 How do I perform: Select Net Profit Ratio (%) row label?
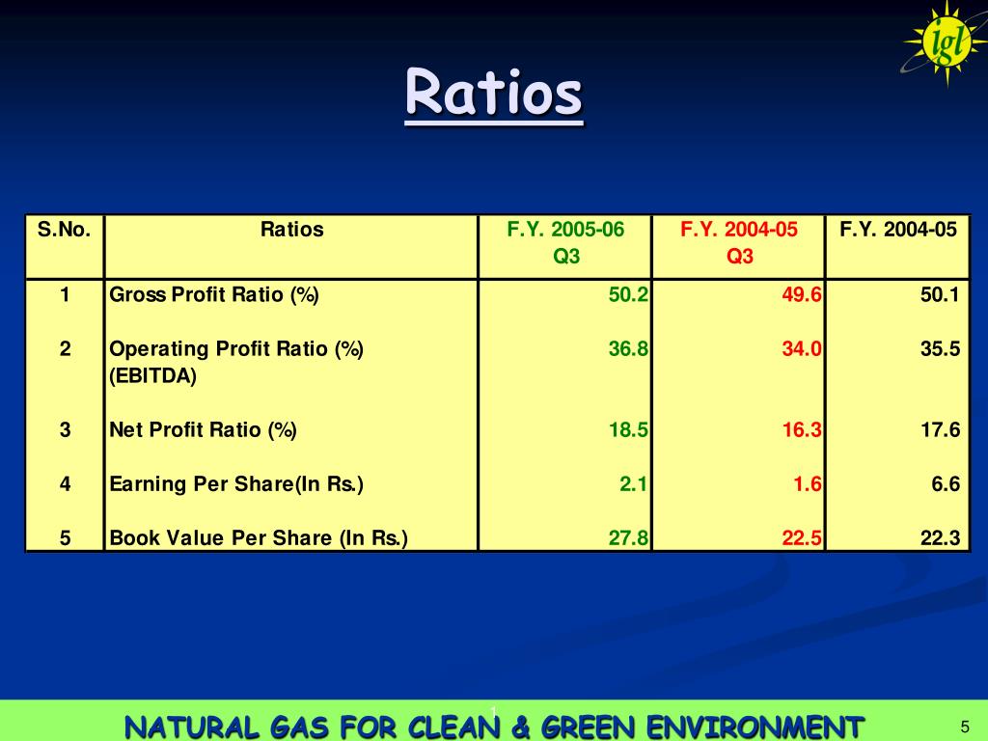click(203, 429)
